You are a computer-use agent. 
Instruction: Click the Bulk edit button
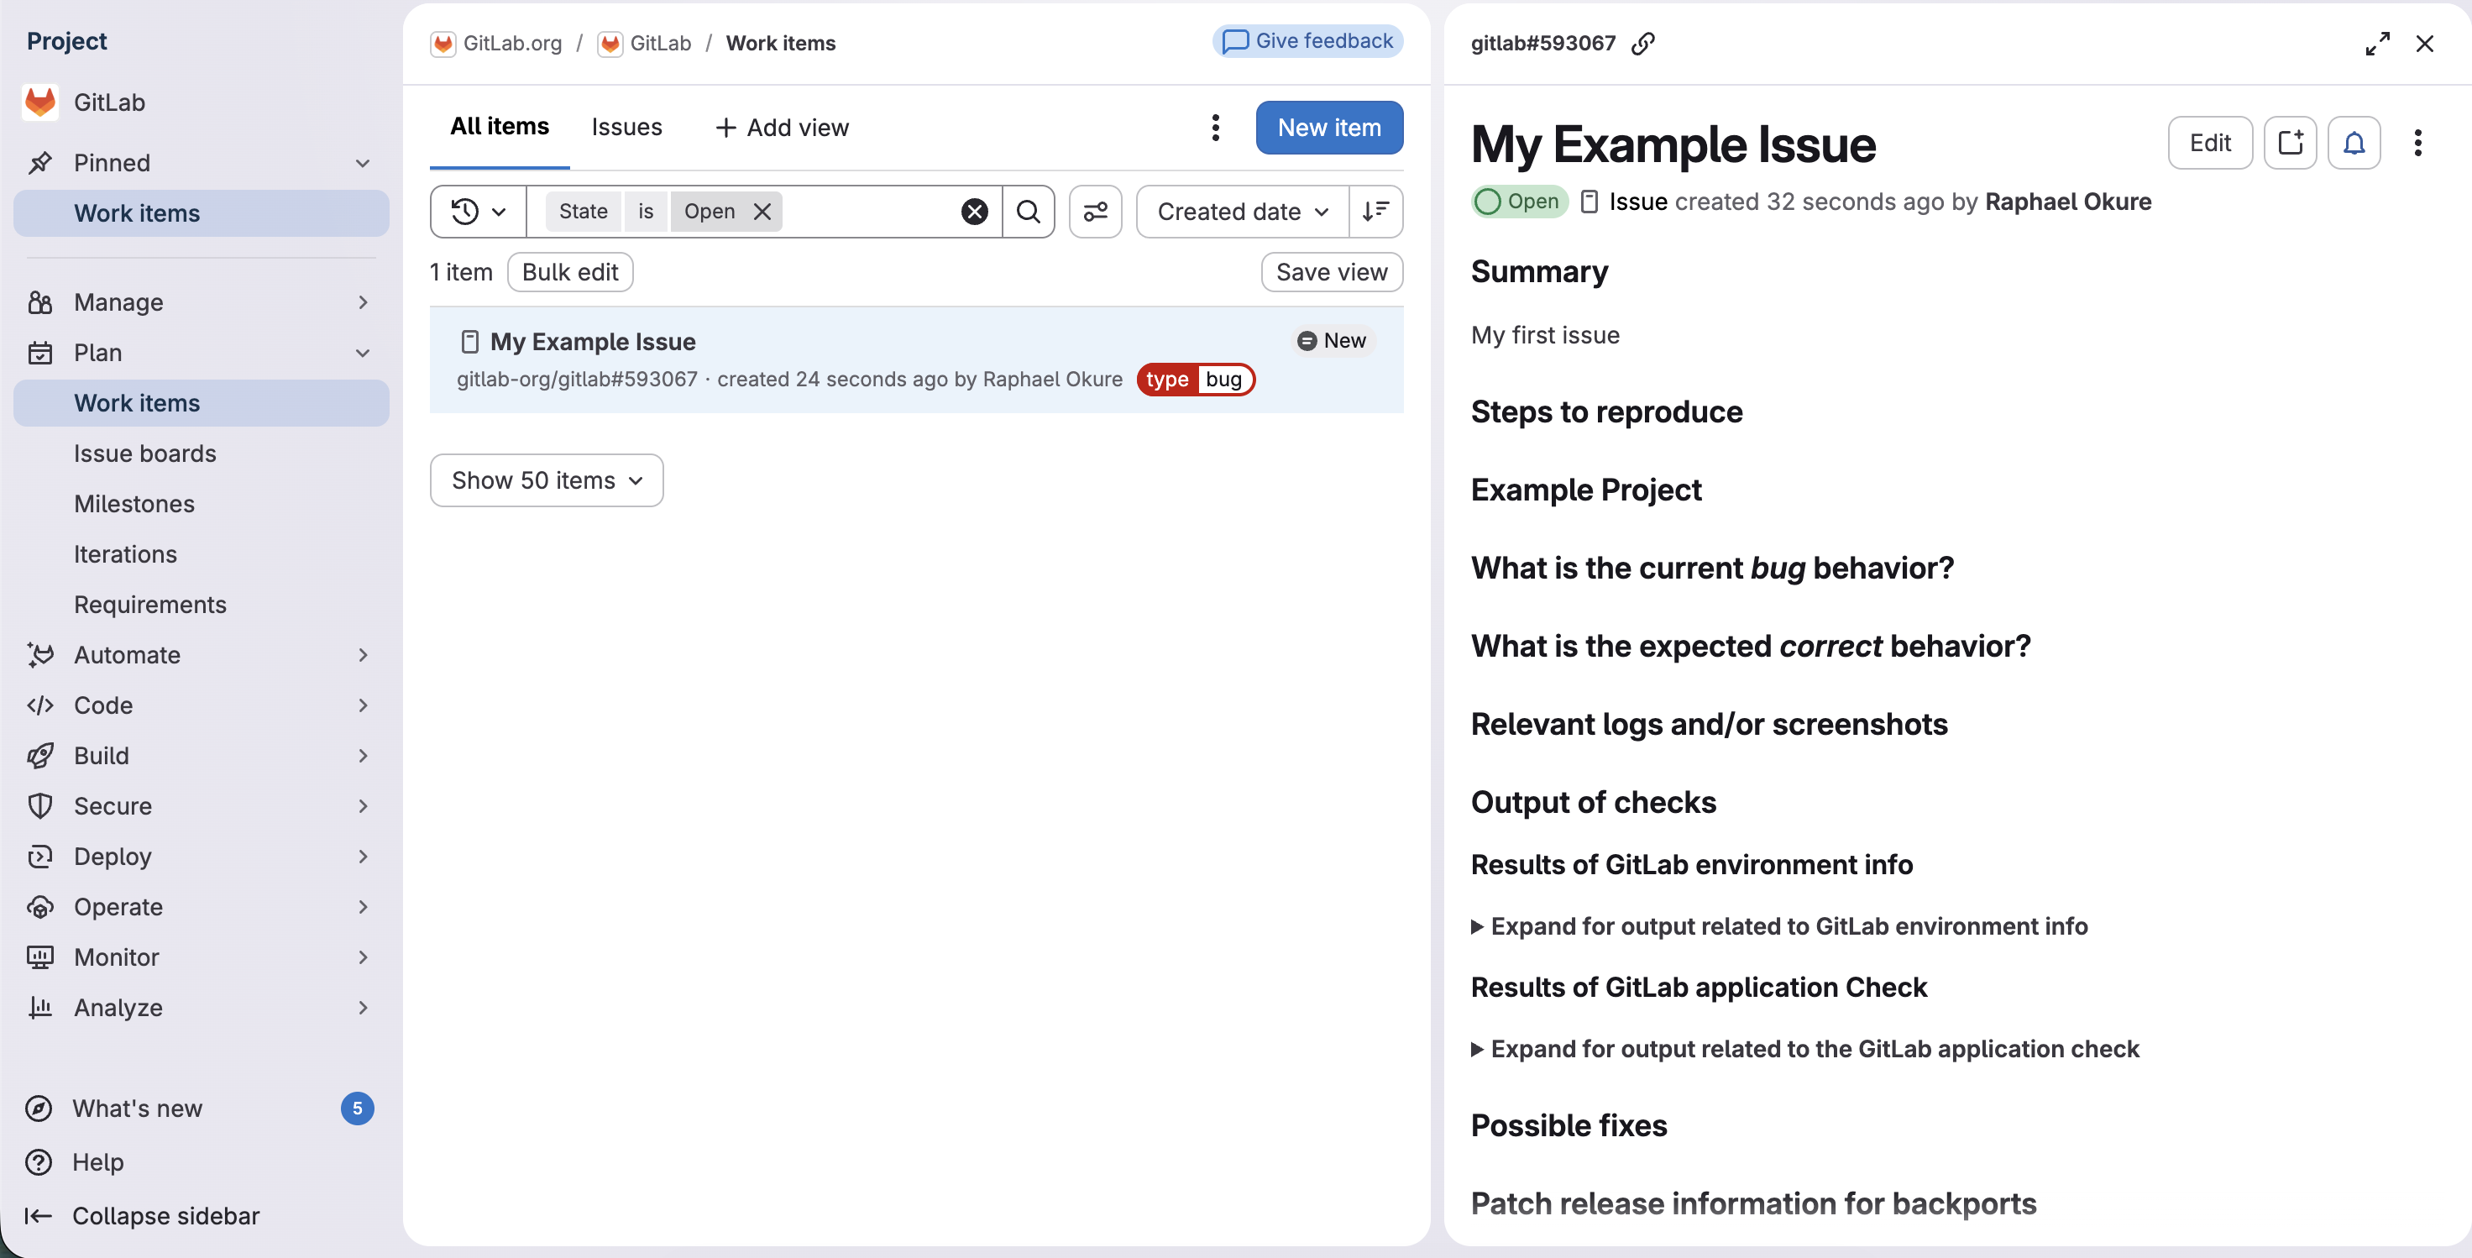(x=570, y=273)
